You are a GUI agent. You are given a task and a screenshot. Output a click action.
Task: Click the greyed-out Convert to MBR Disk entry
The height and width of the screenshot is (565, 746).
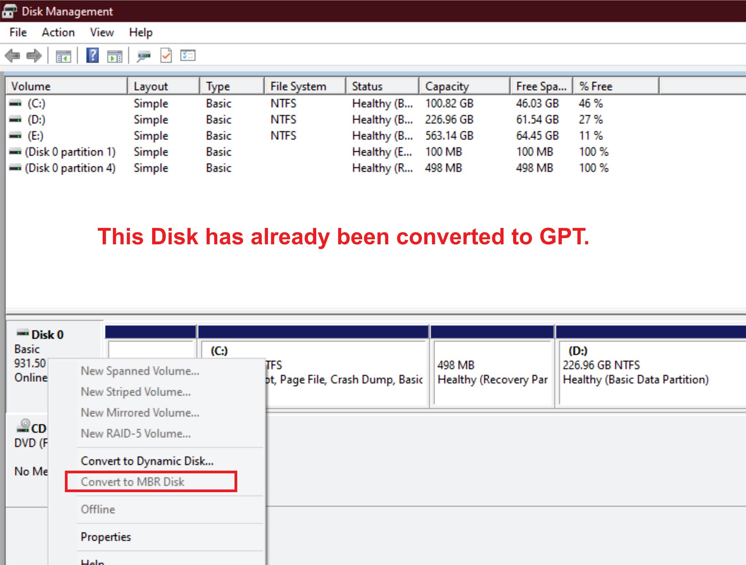pyautogui.click(x=133, y=482)
